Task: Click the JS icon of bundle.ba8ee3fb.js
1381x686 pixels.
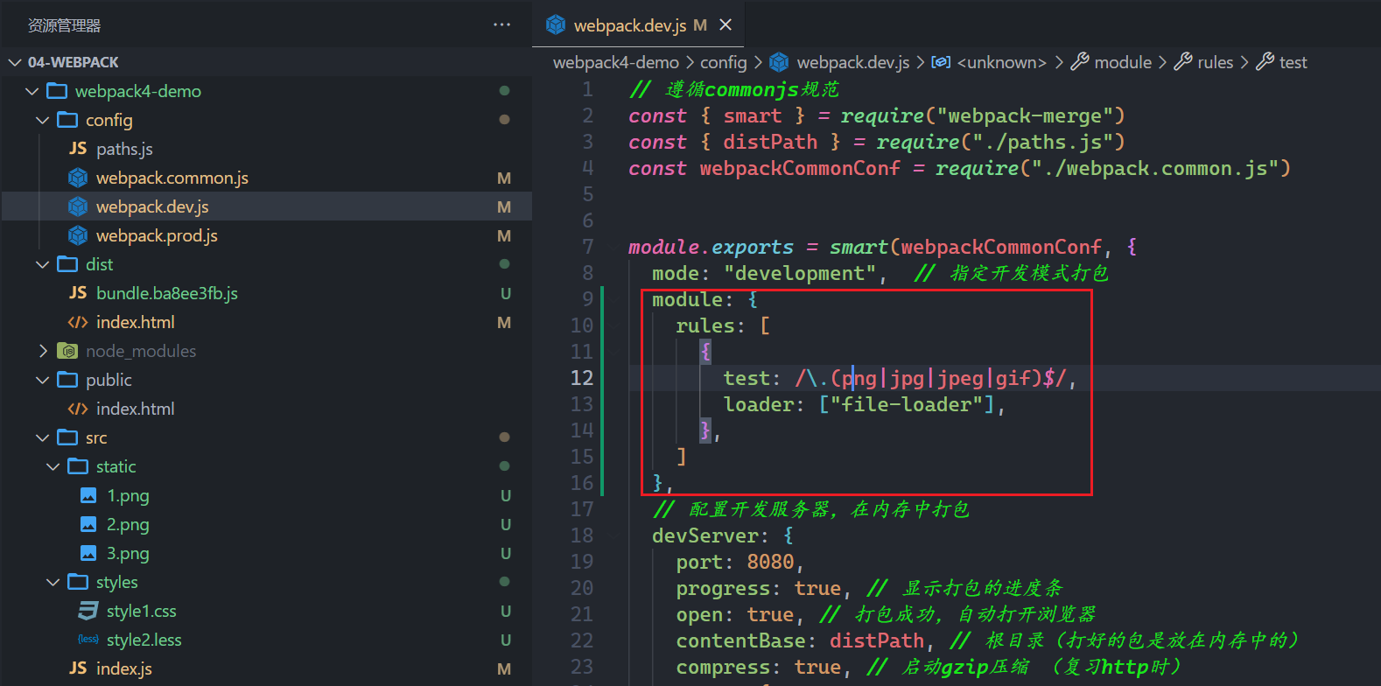Action: coord(78,293)
